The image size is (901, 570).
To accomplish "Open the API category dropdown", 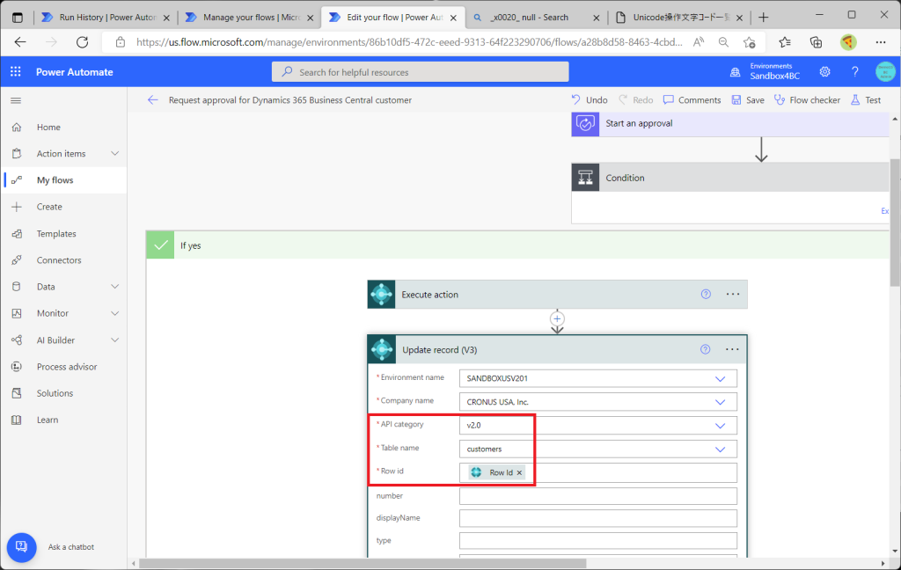I will click(x=597, y=425).
